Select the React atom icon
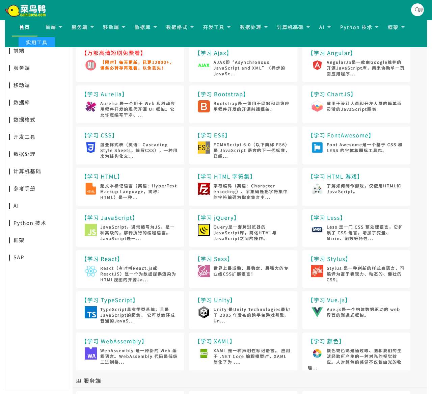432x394 pixels. (91, 271)
